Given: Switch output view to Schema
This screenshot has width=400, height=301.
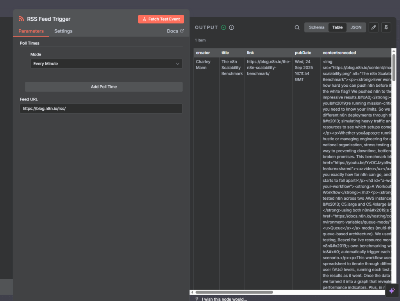Looking at the screenshot, I should [316, 27].
